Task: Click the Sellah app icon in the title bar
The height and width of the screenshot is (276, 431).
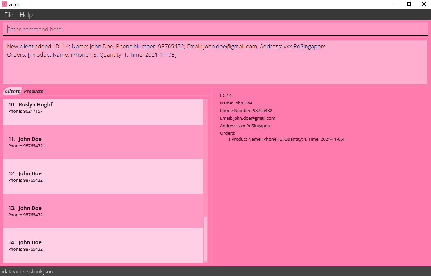Action: (4, 4)
